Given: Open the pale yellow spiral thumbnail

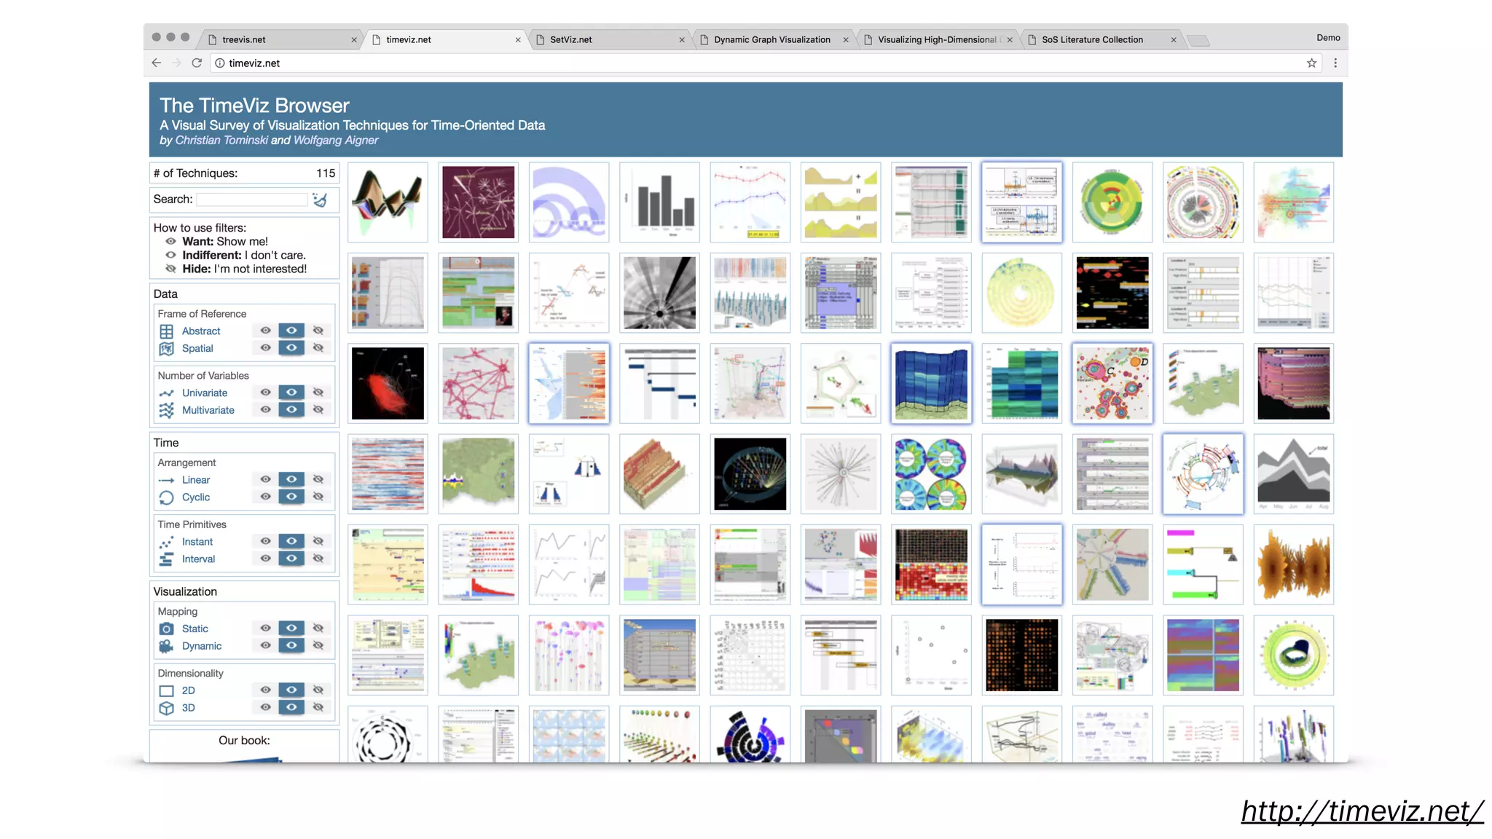Looking at the screenshot, I should point(1022,293).
